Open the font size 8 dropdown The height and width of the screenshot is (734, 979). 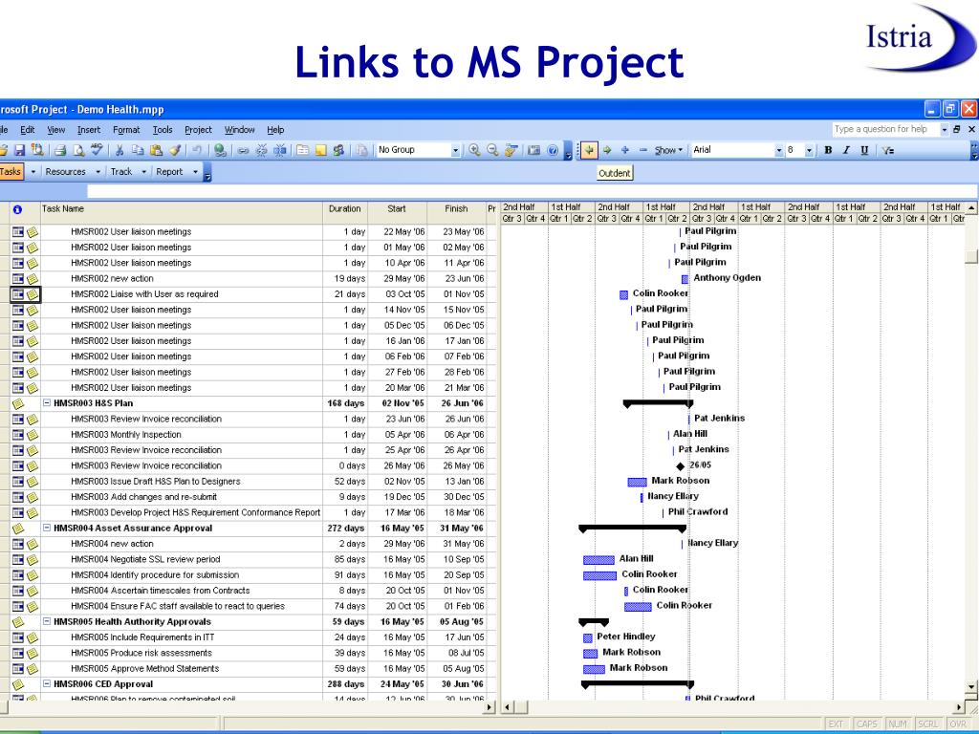click(809, 150)
